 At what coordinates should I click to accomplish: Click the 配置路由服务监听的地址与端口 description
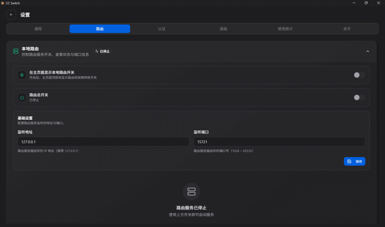(41, 123)
